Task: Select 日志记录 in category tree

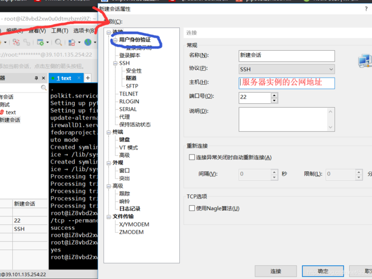Action: tap(130, 209)
